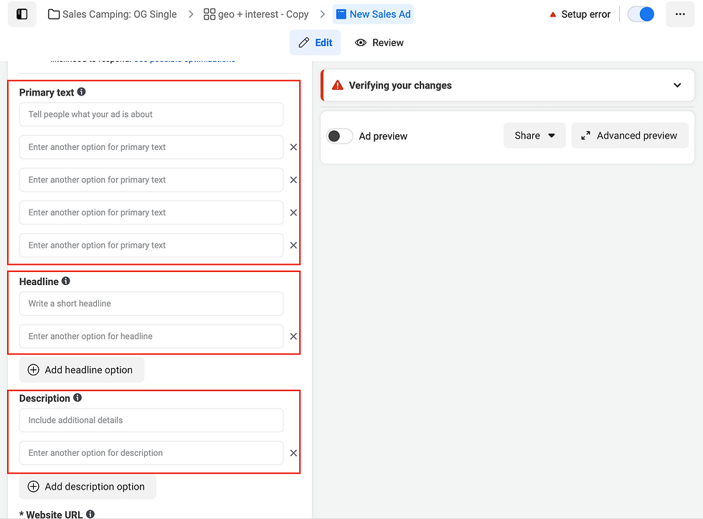This screenshot has height=519, width=703.
Task: Toggle the sidebar panel icon
Action: [22, 14]
